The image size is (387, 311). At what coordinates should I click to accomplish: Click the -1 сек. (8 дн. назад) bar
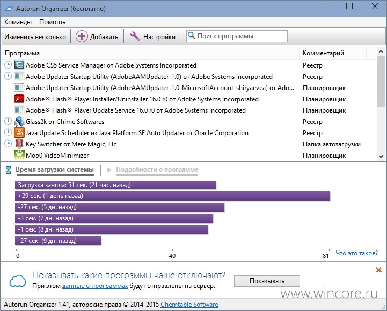[111, 229]
